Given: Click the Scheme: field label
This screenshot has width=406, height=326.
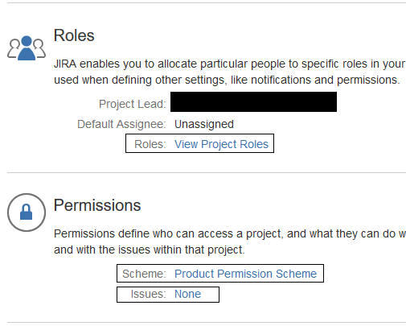Looking at the screenshot, I should [144, 274].
